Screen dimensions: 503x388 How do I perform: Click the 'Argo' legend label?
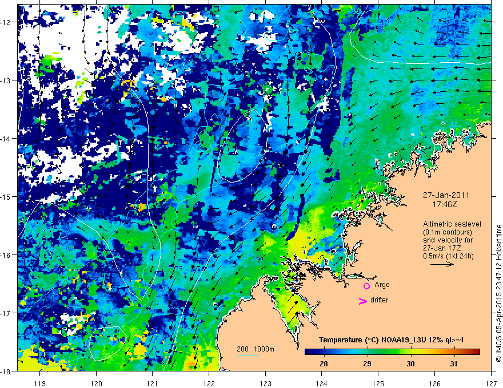click(x=382, y=285)
